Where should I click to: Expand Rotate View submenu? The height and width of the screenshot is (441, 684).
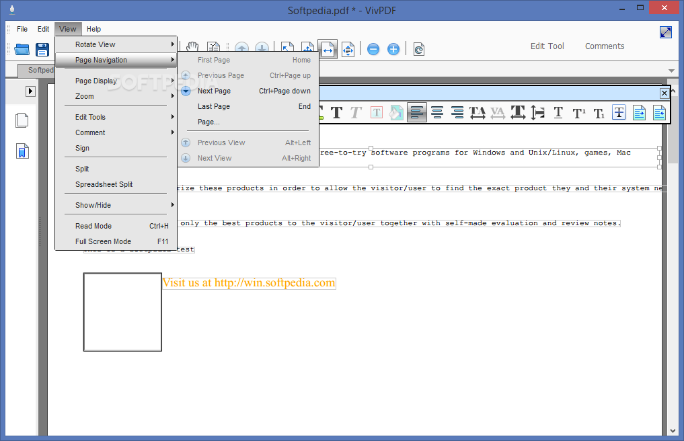[x=116, y=44]
